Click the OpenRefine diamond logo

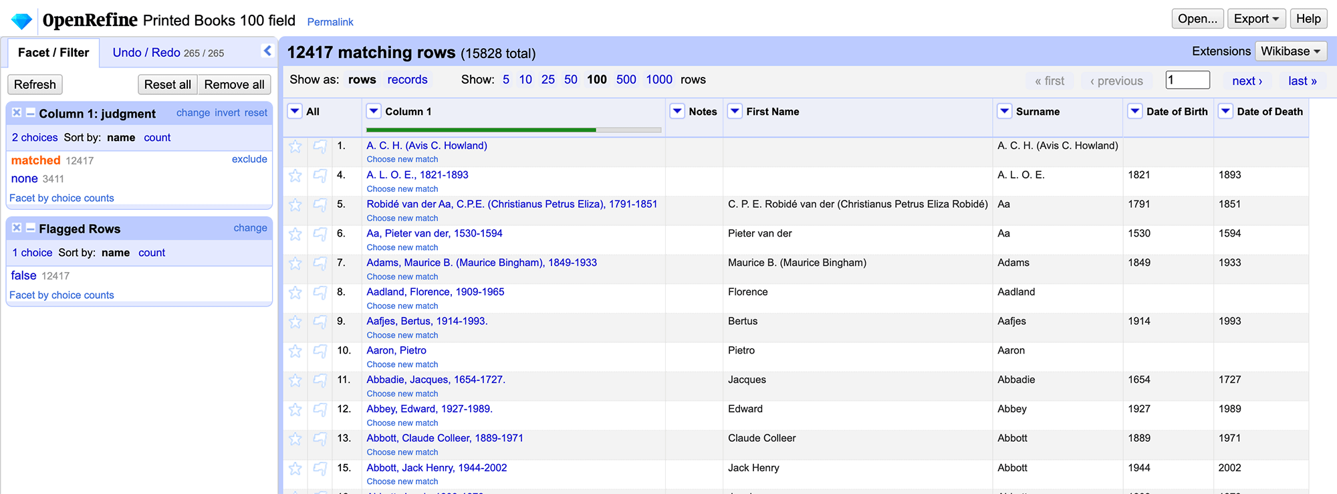21,21
